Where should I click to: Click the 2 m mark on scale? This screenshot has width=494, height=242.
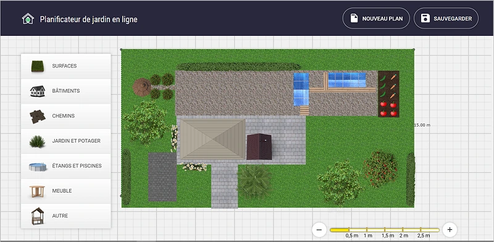(x=404, y=236)
